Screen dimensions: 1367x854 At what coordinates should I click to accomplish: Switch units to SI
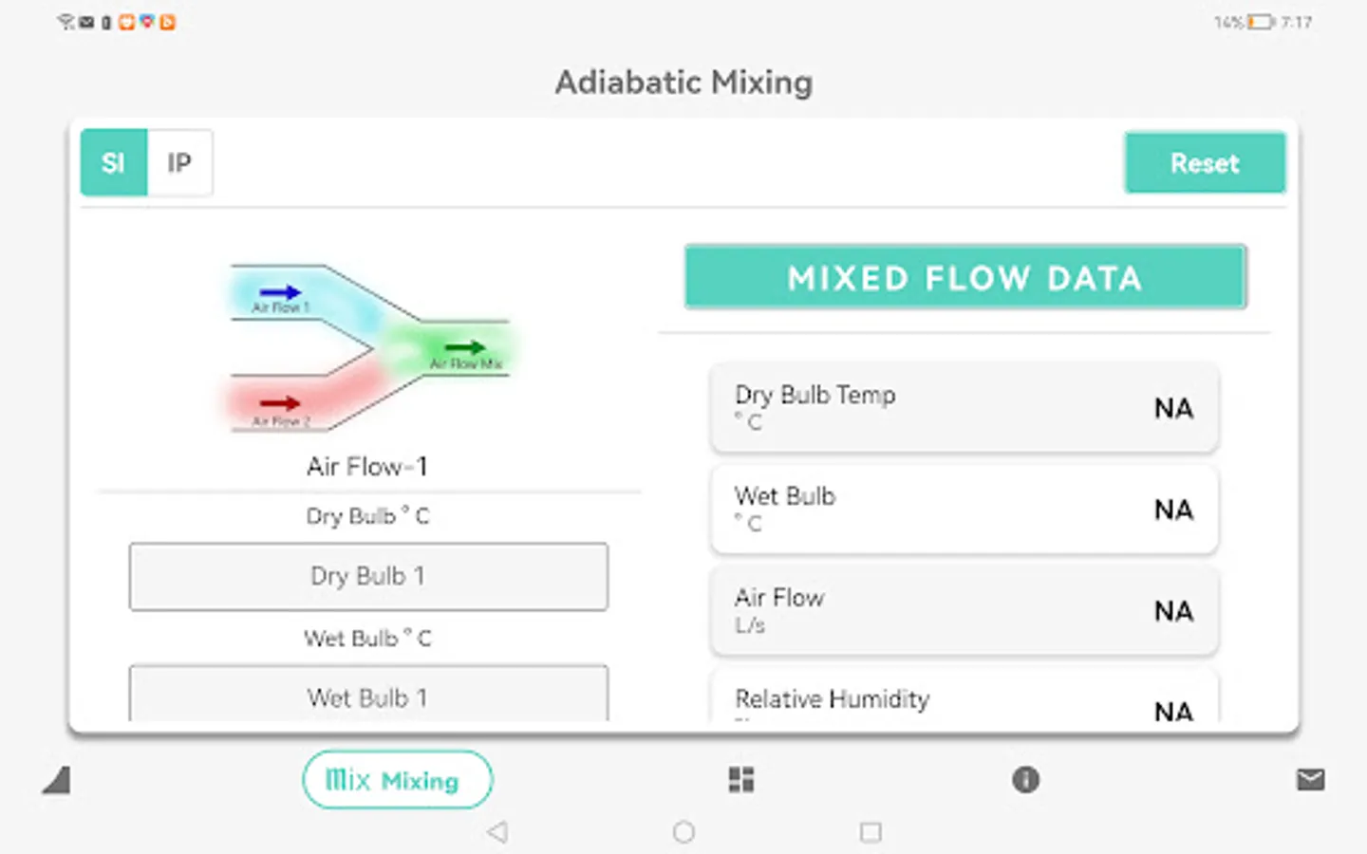(114, 163)
